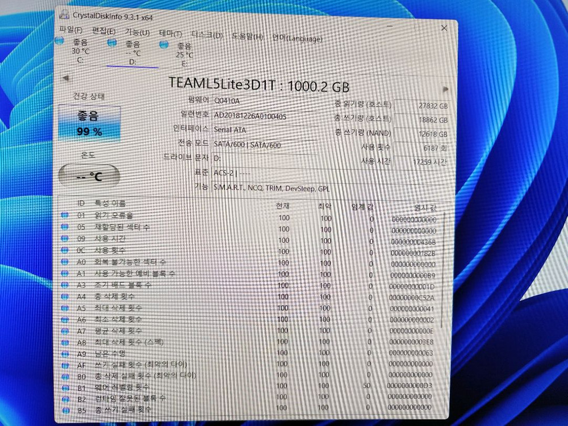Click status orb of attribute A3 row
Screen dimensions: 568x426
(65, 285)
